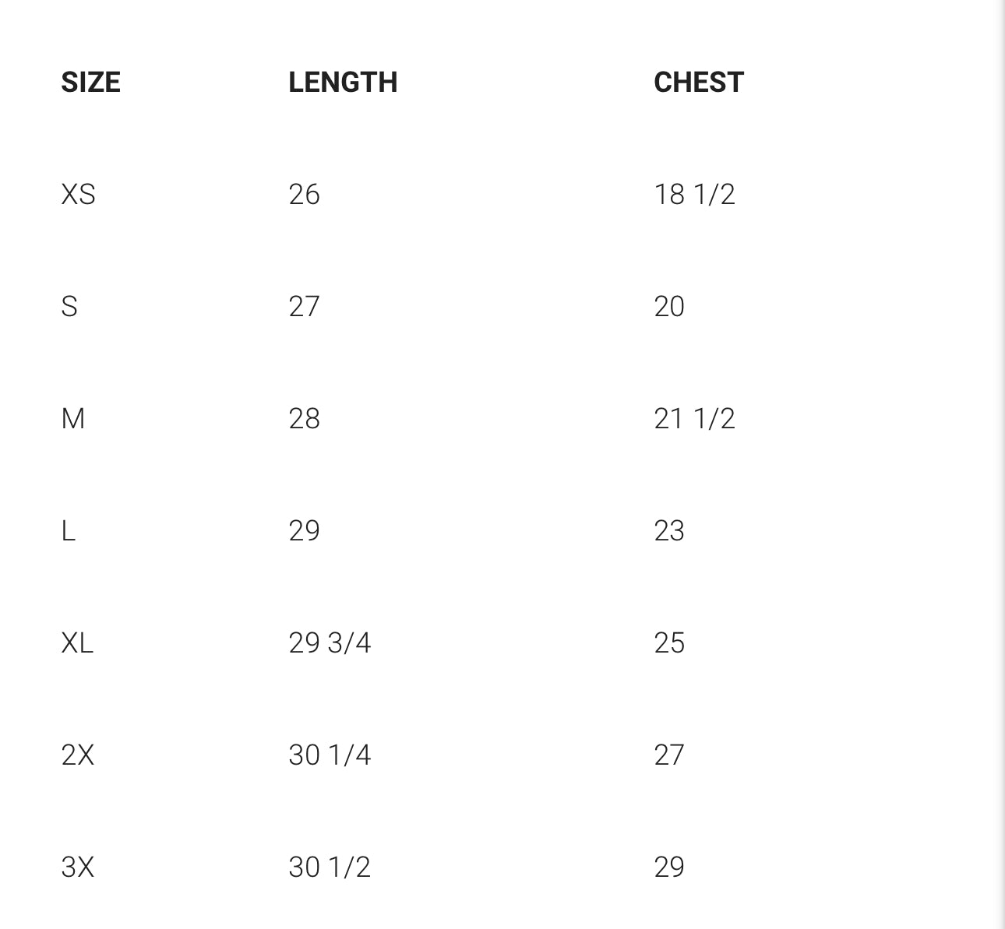Select the XL size row label

77,642
